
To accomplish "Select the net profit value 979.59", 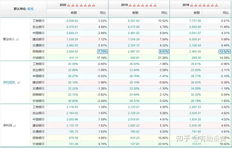I will 73,138.
